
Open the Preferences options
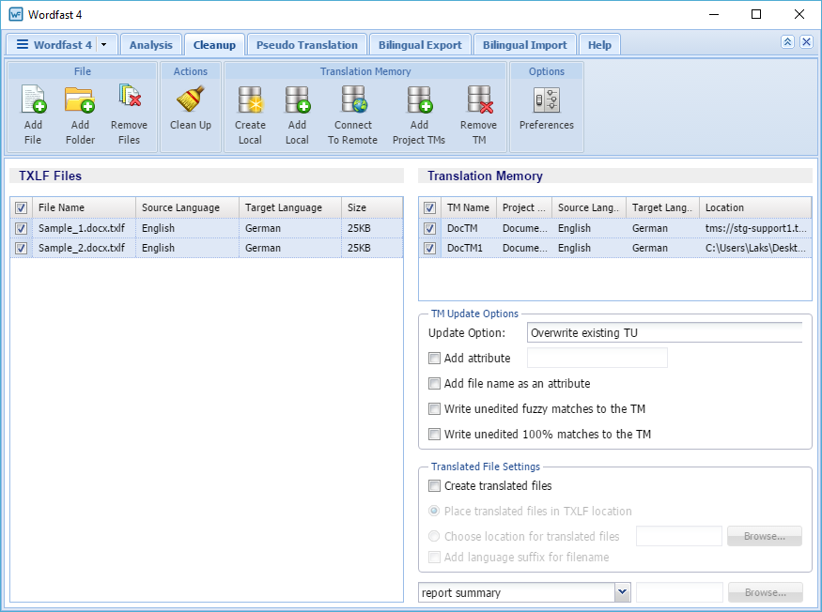(x=547, y=100)
